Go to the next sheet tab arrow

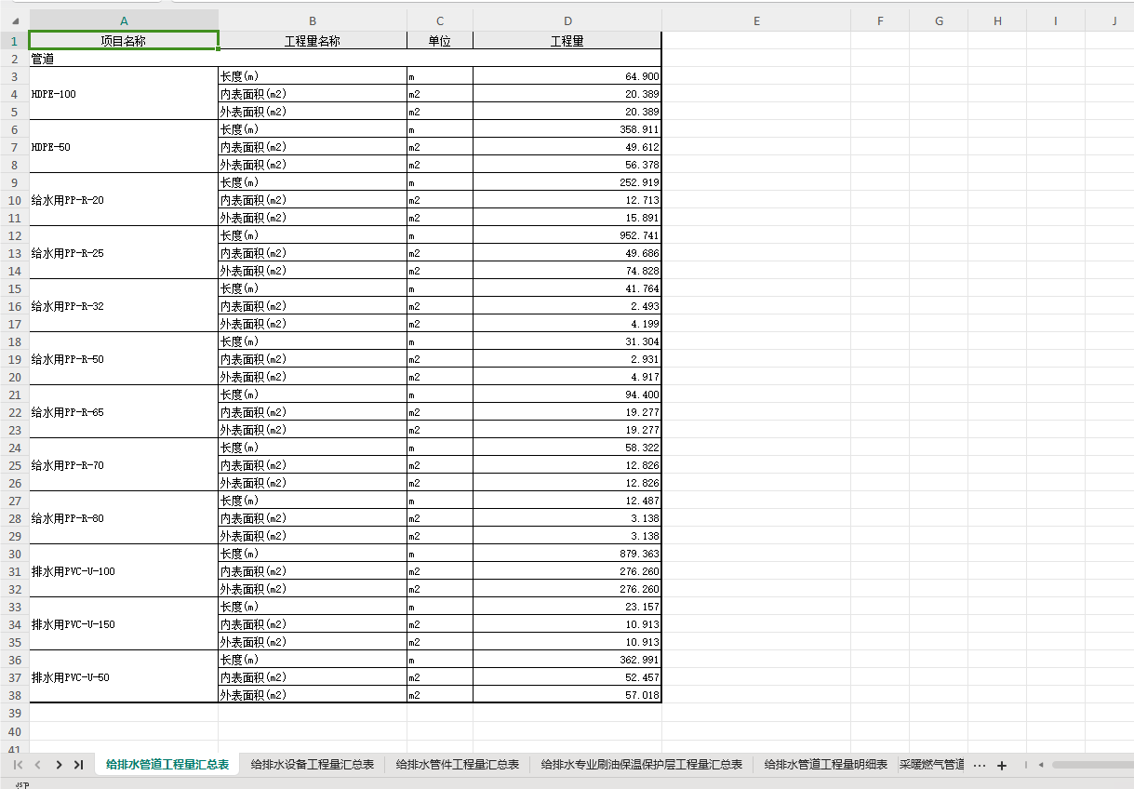[x=59, y=765]
